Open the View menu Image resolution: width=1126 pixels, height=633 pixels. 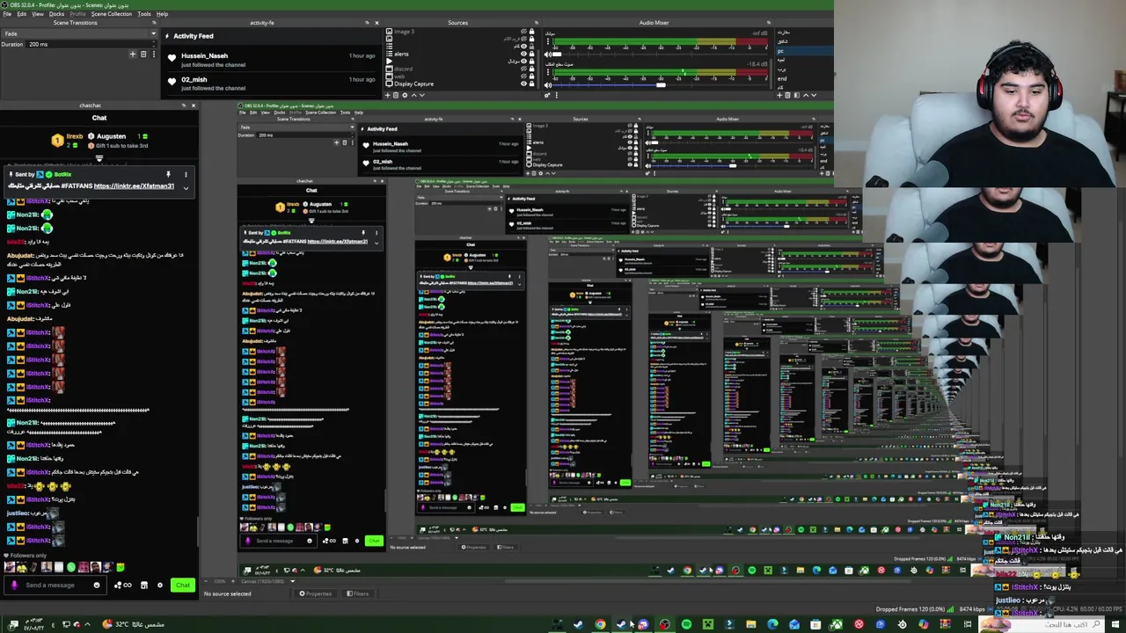pos(38,14)
